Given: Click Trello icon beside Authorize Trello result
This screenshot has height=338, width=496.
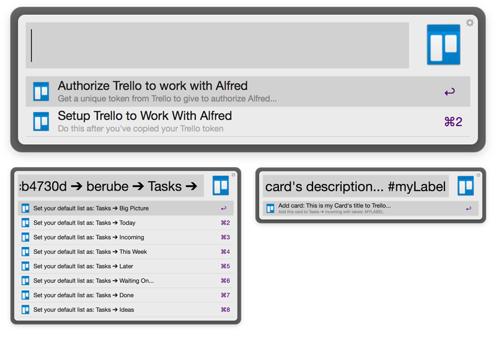Looking at the screenshot, I should click(41, 92).
